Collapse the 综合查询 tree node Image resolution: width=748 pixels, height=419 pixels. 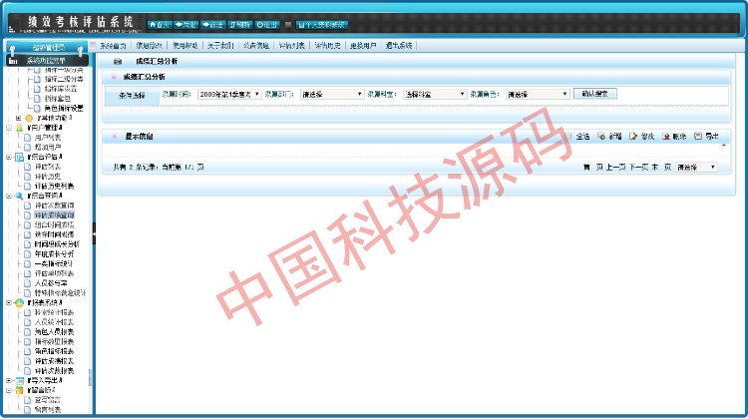[x=9, y=197]
